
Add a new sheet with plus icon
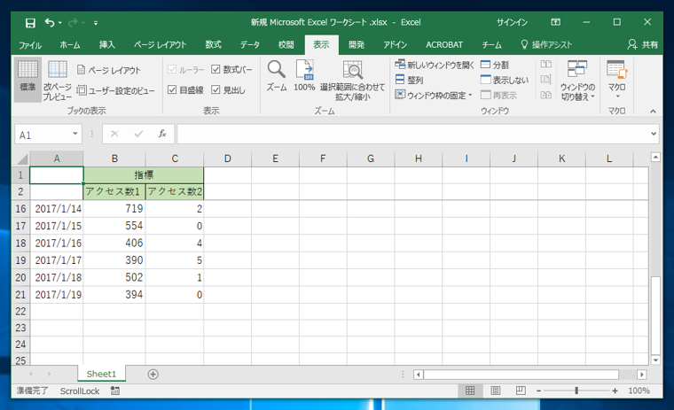click(153, 375)
